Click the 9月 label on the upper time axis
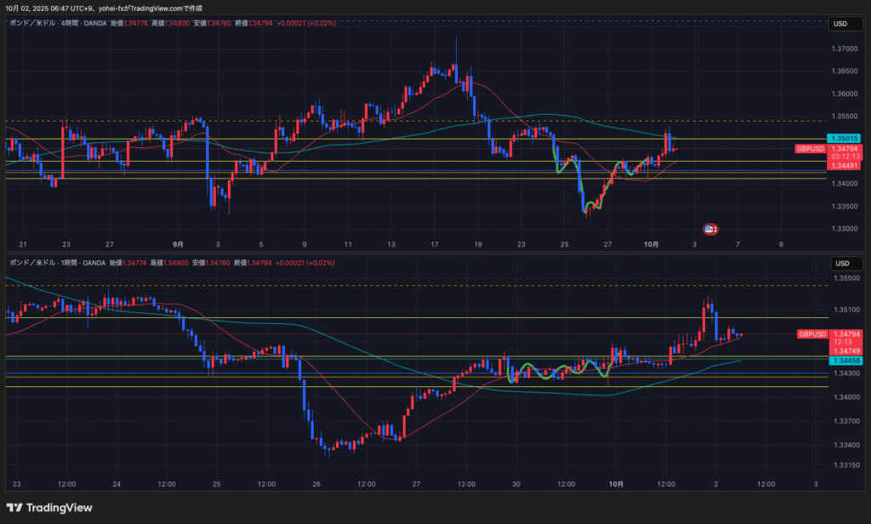The height and width of the screenshot is (524, 871). point(177,244)
